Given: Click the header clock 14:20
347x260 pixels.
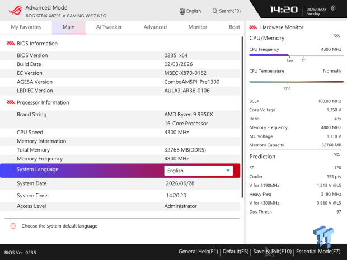Looking at the screenshot, I should 284,10.
